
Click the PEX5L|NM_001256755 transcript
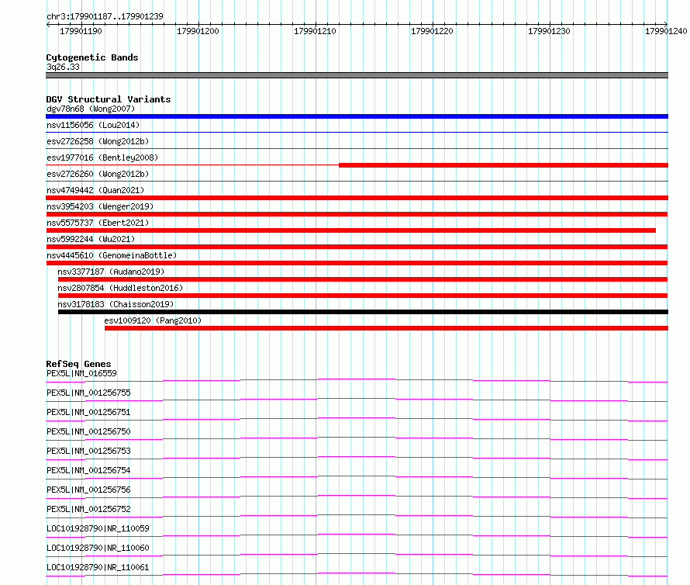[88, 393]
